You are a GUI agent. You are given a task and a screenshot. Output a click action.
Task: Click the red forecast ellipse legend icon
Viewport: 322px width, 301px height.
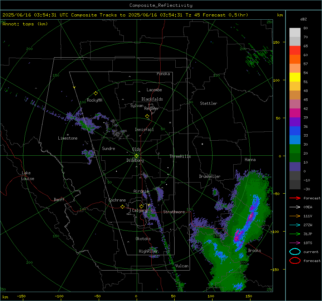click(x=295, y=261)
